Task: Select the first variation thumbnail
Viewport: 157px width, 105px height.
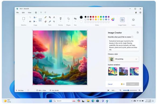Action: pyautogui.click(x=113, y=71)
